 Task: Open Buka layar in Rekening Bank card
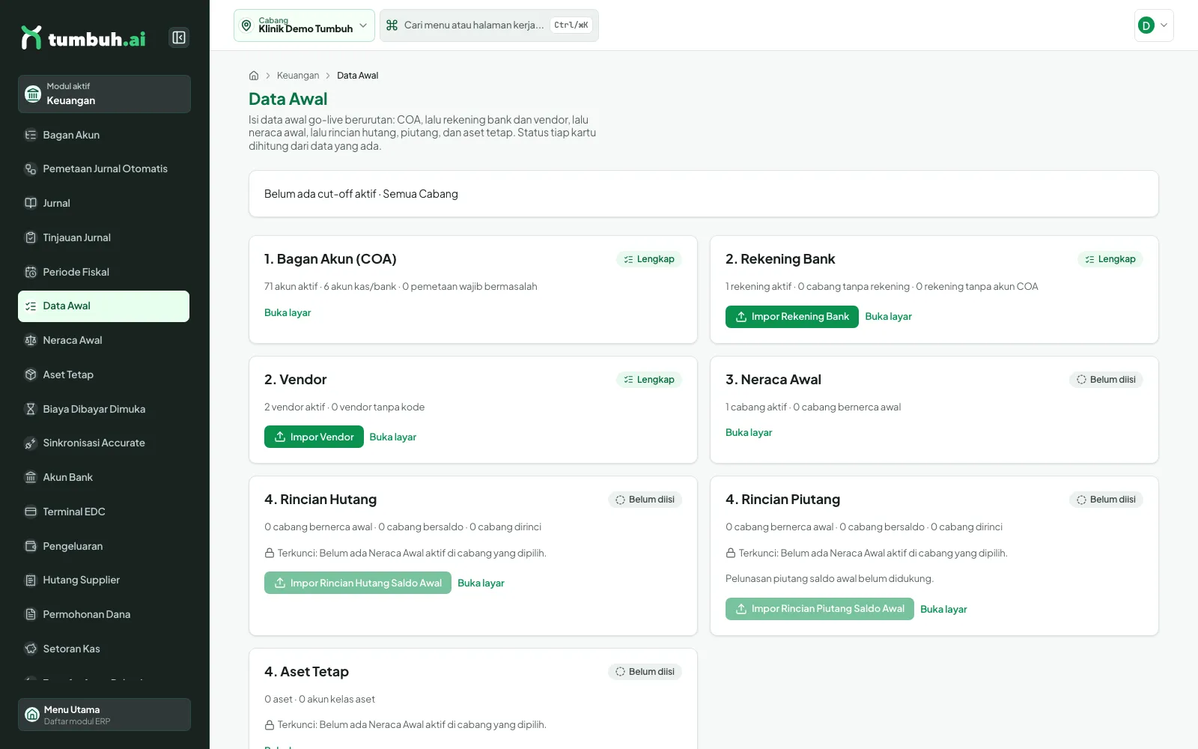[888, 317]
